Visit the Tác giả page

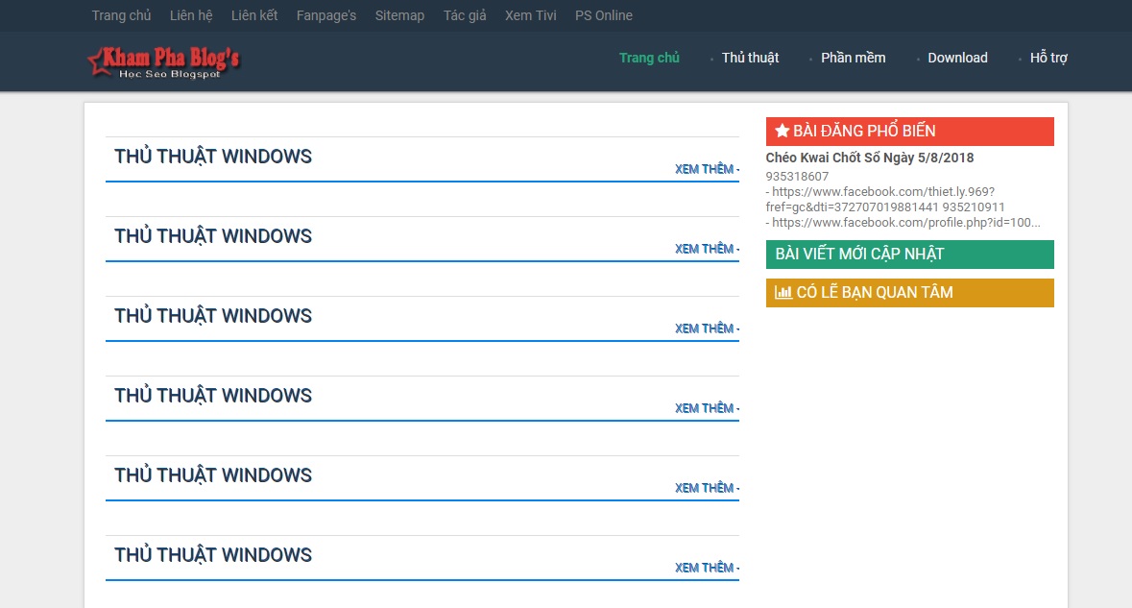tap(465, 15)
